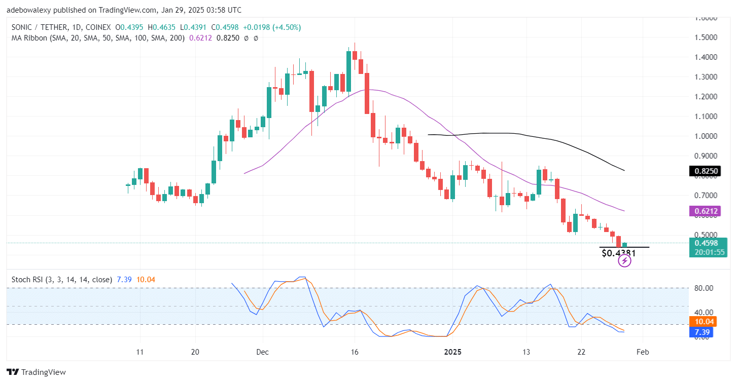Click the 1.3000 price axis label

click(x=706, y=76)
